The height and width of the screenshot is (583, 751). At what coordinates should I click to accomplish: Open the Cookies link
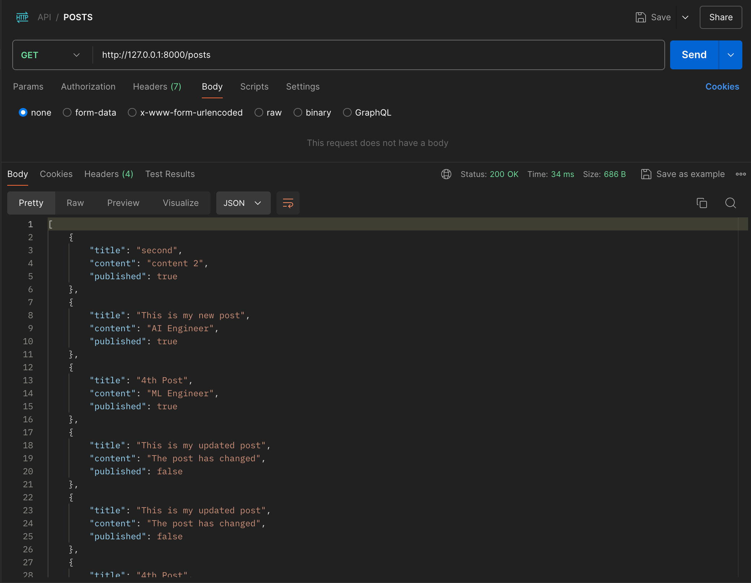pyautogui.click(x=722, y=87)
